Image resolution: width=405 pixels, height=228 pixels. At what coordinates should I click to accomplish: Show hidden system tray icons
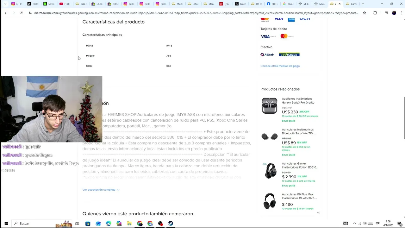click(x=354, y=223)
